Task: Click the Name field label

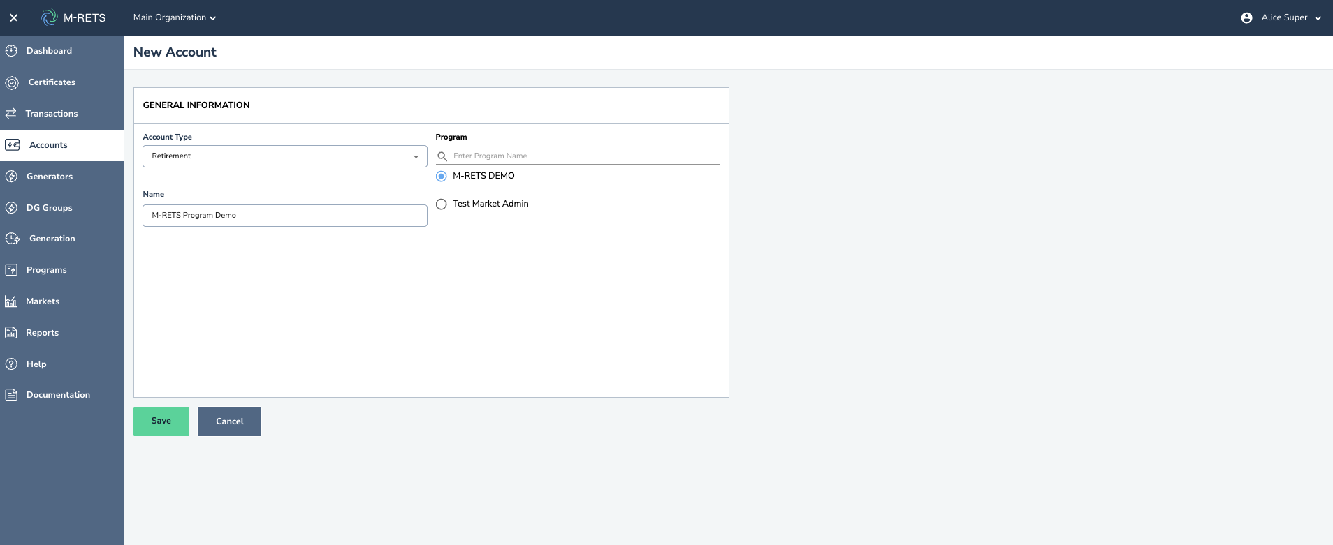Action: [154, 195]
